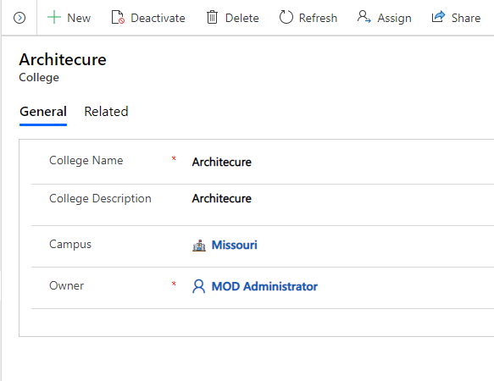Open the Missouri campus link
This screenshot has height=381, width=494.
[x=235, y=245]
